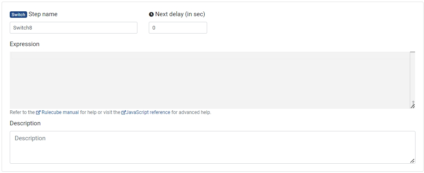Click the external-link icon before Rulecube manual
The width and height of the screenshot is (424, 173).
[38, 112]
